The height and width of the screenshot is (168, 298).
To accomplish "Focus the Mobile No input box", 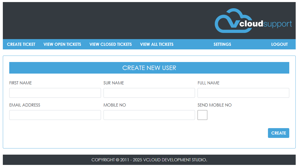I will 149,115.
